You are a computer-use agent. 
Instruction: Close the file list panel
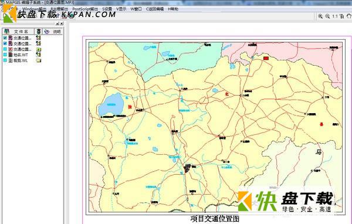click(62, 23)
